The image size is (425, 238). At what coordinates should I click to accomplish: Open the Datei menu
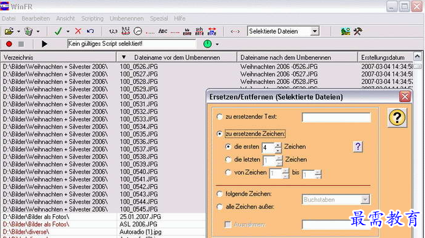(9, 18)
